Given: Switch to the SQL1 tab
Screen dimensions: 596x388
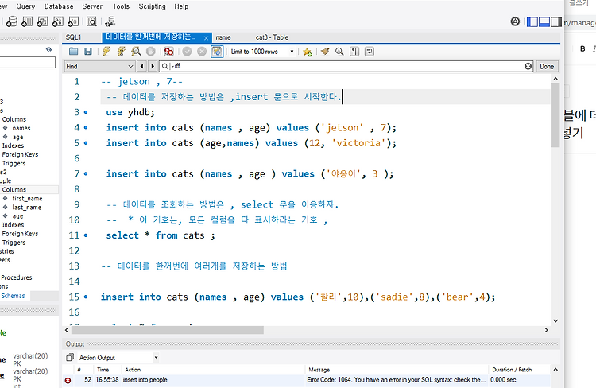Looking at the screenshot, I should click(x=73, y=37).
